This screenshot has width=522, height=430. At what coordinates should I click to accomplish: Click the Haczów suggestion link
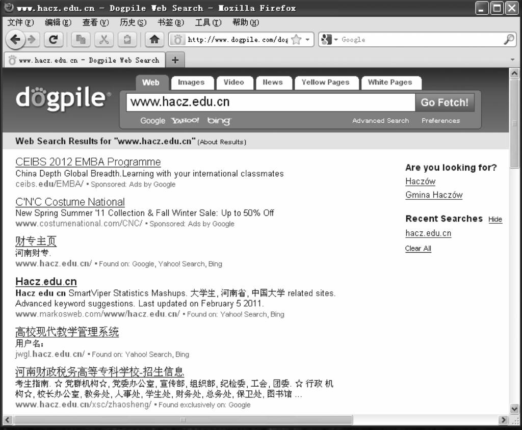tap(420, 181)
